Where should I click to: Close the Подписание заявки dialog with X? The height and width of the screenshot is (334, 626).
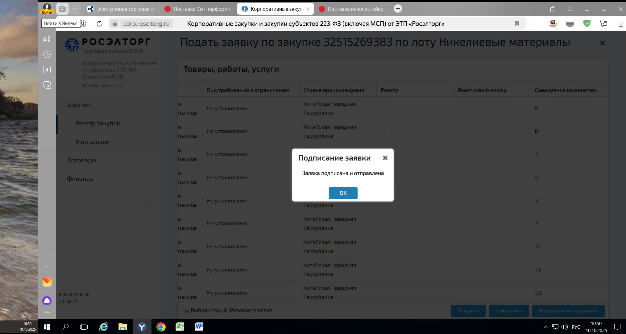pyautogui.click(x=385, y=158)
